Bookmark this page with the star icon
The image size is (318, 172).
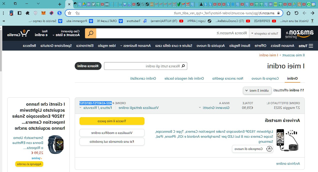click(x=69, y=13)
